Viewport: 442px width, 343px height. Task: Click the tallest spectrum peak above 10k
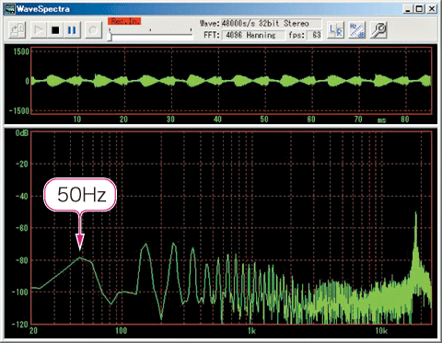[416, 213]
